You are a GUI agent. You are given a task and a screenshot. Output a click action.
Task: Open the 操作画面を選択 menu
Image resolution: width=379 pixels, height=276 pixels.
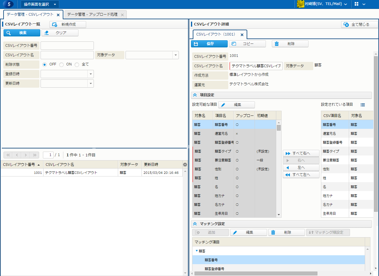pos(40,4)
